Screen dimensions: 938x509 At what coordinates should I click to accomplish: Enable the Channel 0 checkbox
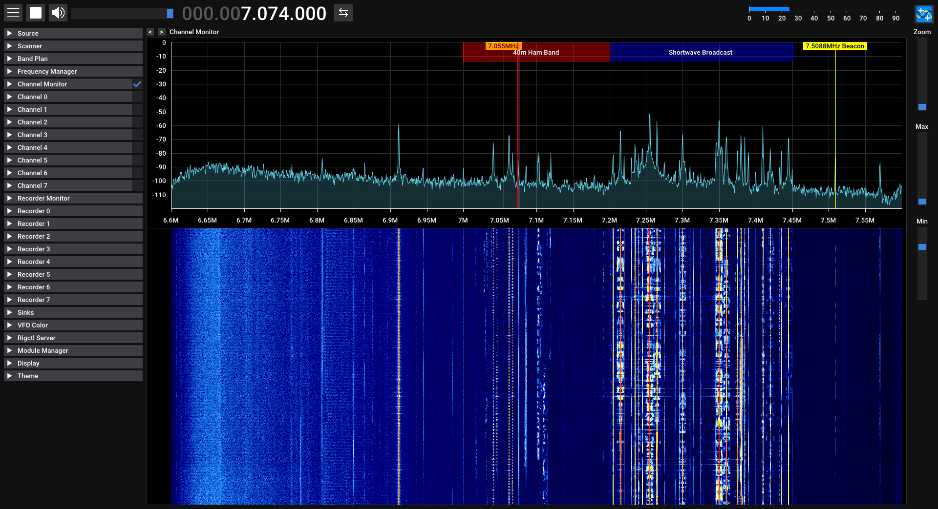[x=137, y=97]
